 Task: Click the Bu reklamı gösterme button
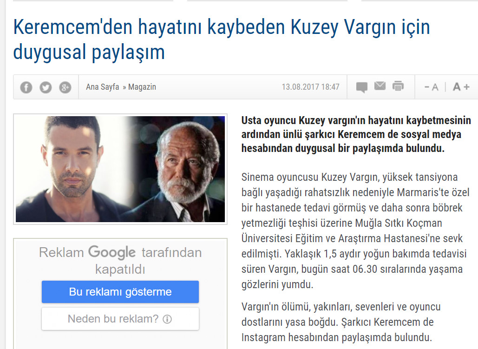click(x=120, y=292)
